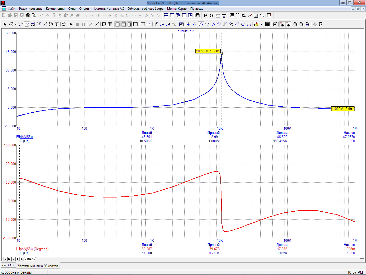The width and height of the screenshot is (366, 275).
Task: Run the analysis with the play button
Action: click(x=71, y=24)
